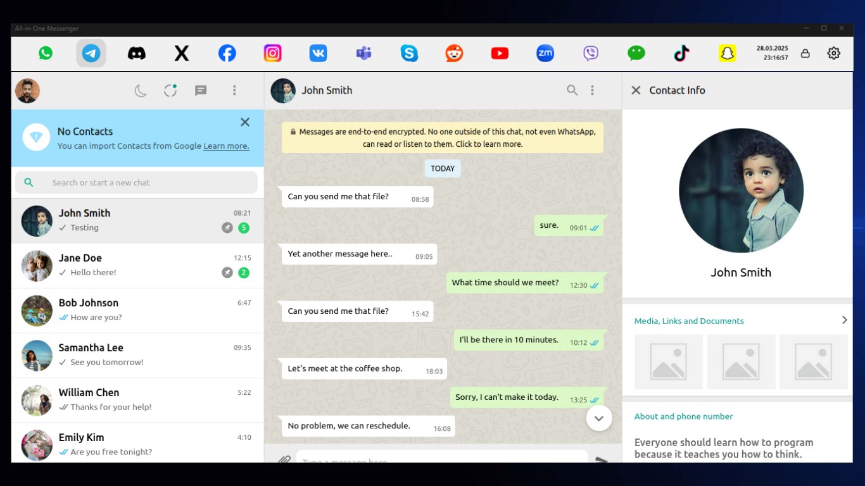Search within the John Smith conversation
Screen dimensions: 865x486
(x=572, y=90)
